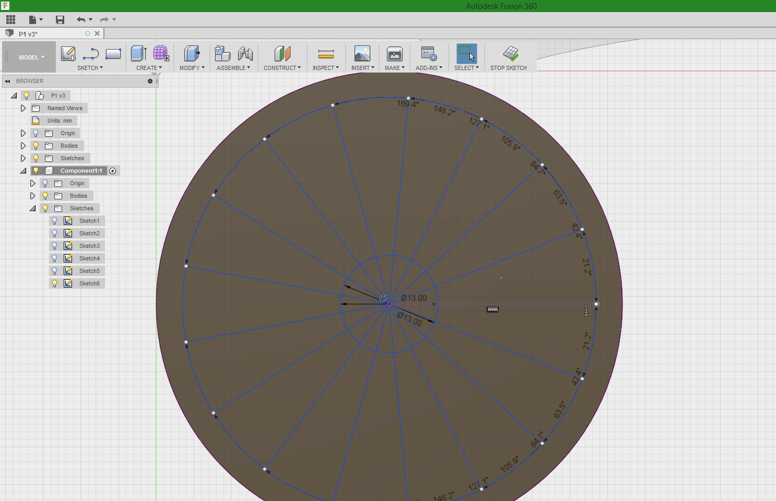Select the Line sketch tool
The image size is (776, 501).
pos(91,53)
